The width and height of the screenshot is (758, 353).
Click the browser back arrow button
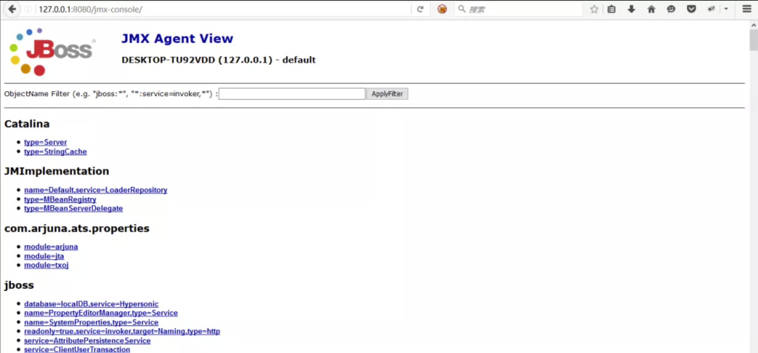pos(12,9)
